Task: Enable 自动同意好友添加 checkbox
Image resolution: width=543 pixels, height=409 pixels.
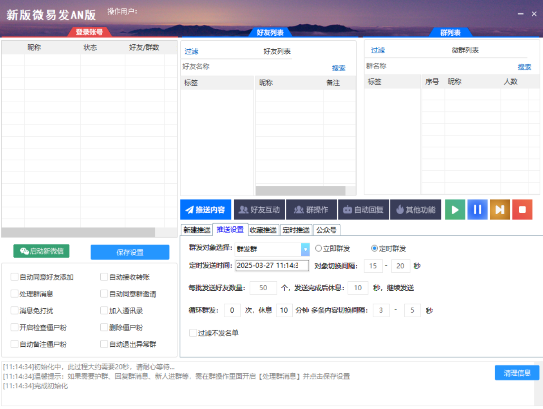Action: (x=15, y=277)
